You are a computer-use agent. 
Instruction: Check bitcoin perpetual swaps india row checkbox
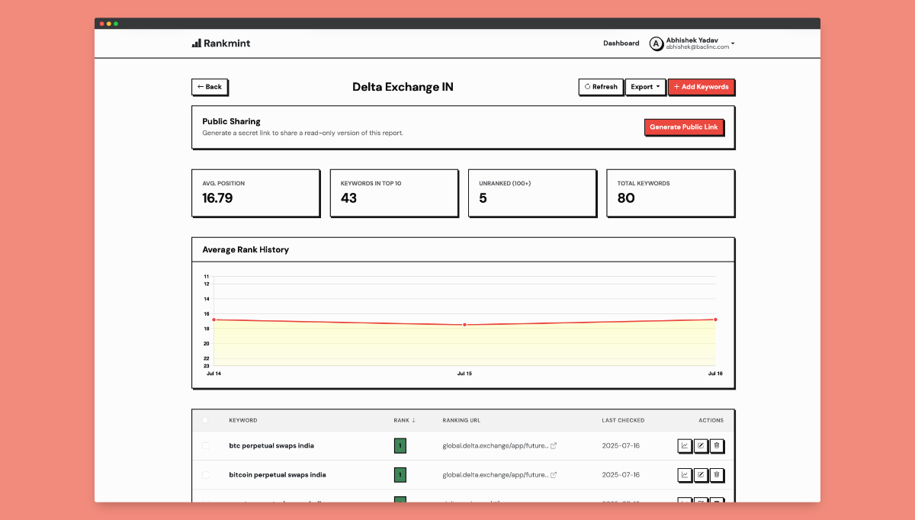point(206,474)
